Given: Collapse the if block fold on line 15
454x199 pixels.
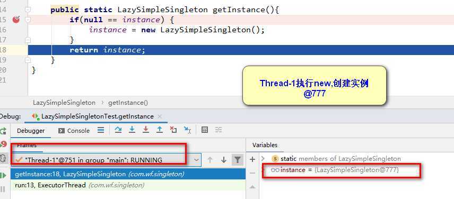Looking at the screenshot, I should point(28,20).
